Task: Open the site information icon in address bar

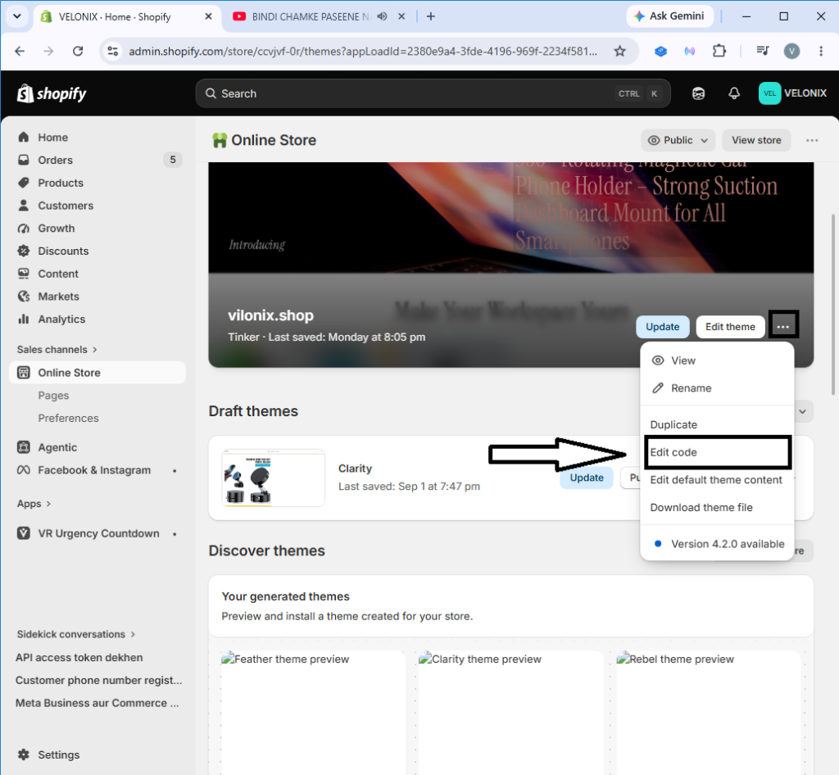Action: point(112,52)
